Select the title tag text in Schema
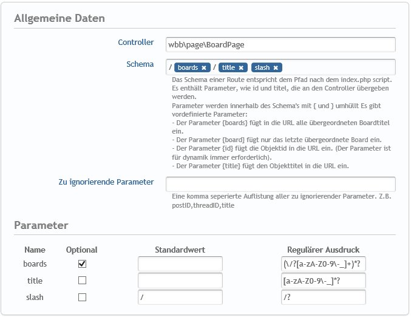 pyautogui.click(x=228, y=67)
